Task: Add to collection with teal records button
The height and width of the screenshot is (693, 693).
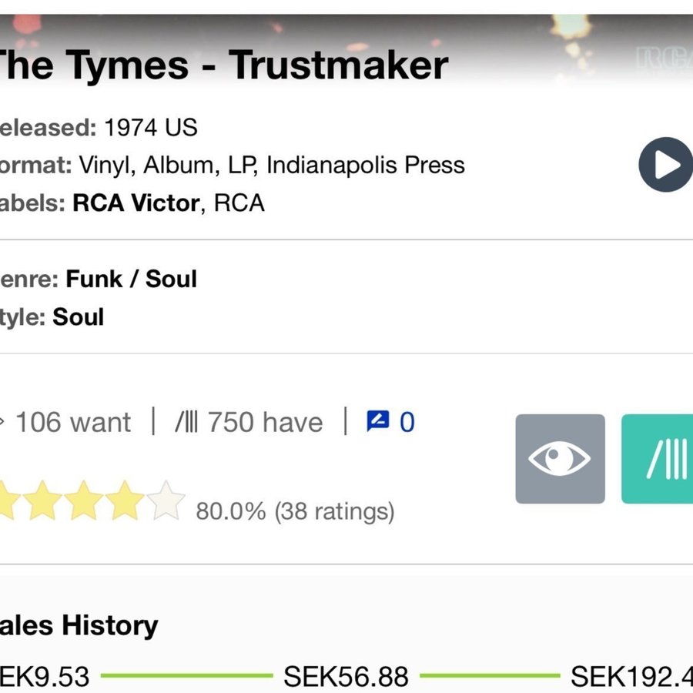Action: point(658,459)
